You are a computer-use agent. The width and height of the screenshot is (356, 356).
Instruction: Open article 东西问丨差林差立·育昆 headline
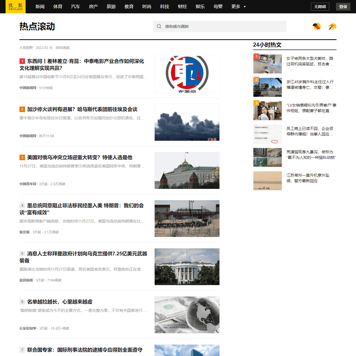(82, 65)
